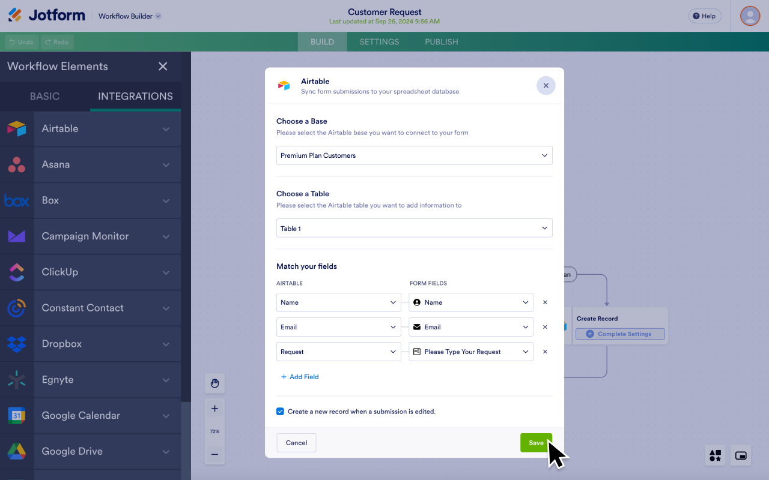769x480 pixels.
Task: Open the Airtable Email column dropdown
Action: click(339, 327)
